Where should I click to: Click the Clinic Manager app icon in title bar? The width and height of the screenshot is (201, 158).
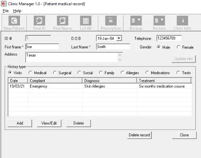tap(4, 4)
